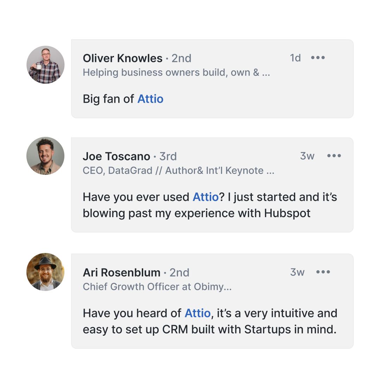Screen dimensions: 380x380
Task: Click the Oliver Knowles name link
Action: tap(123, 58)
